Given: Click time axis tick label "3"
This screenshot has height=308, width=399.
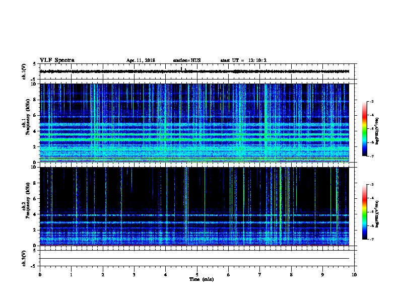Looking at the screenshot, I should click(134, 275).
